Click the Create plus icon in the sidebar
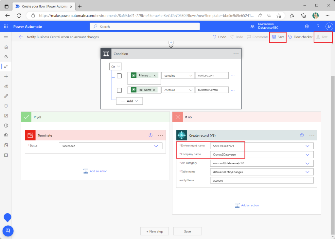 click(x=6, y=77)
